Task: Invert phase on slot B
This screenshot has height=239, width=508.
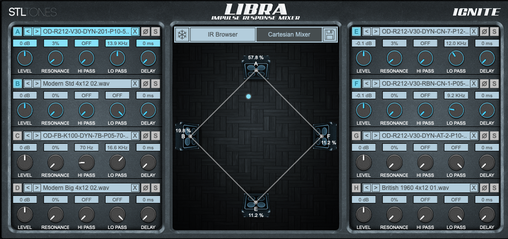Action: click(x=146, y=84)
